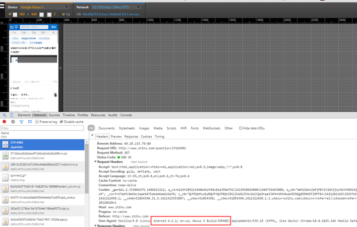Click the red record network log button
Image resolution: width=357 pixels, height=227 pixels.
click(4, 122)
